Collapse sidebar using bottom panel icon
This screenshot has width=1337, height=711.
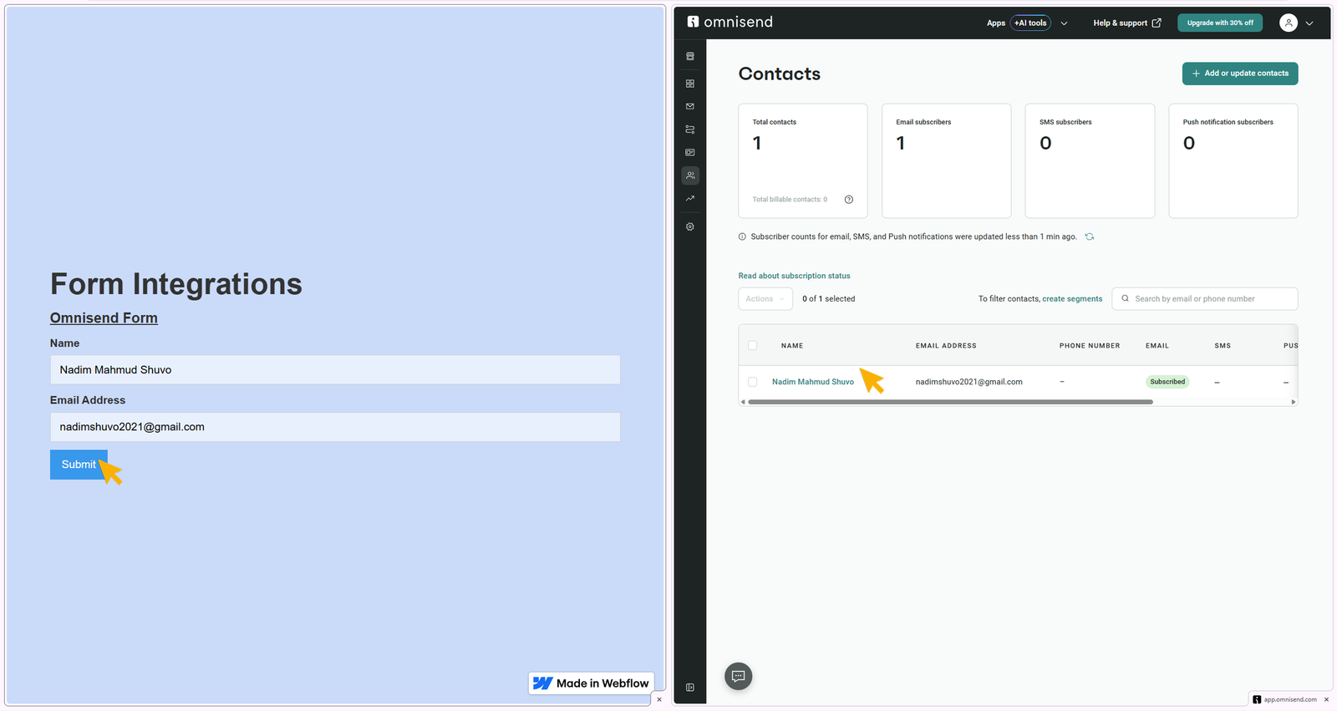point(690,688)
